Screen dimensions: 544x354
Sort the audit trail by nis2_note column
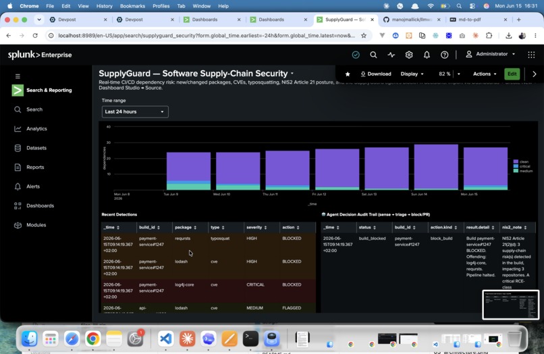click(x=514, y=228)
